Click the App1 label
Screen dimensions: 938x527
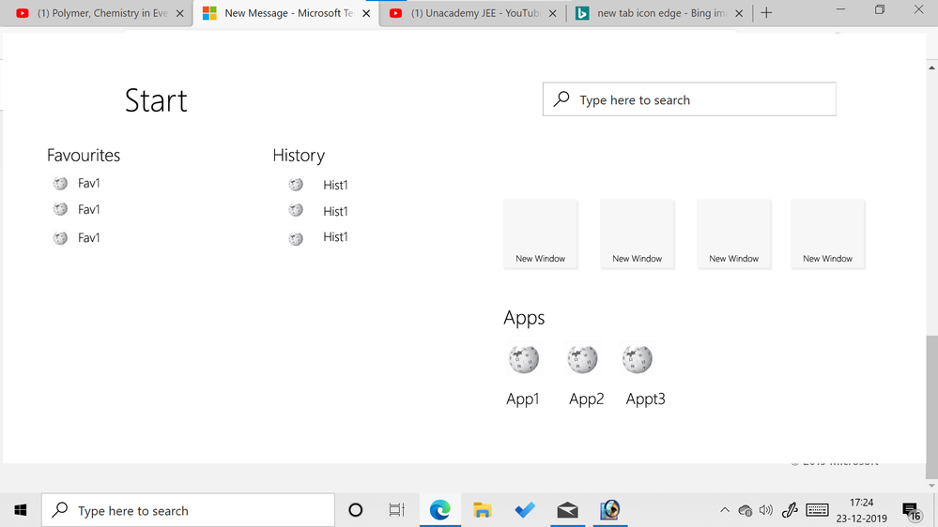click(x=523, y=399)
